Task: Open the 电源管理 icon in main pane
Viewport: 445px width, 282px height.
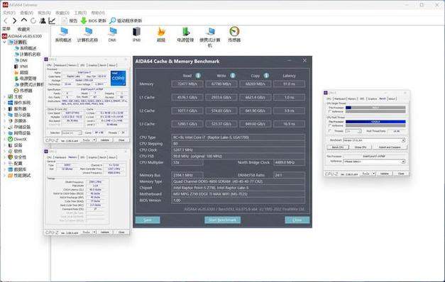Action: (x=185, y=35)
